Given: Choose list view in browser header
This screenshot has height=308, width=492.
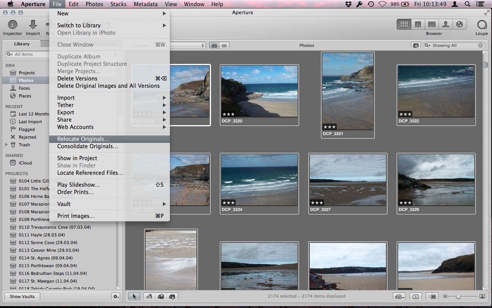Looking at the screenshot, I should pos(224,45).
